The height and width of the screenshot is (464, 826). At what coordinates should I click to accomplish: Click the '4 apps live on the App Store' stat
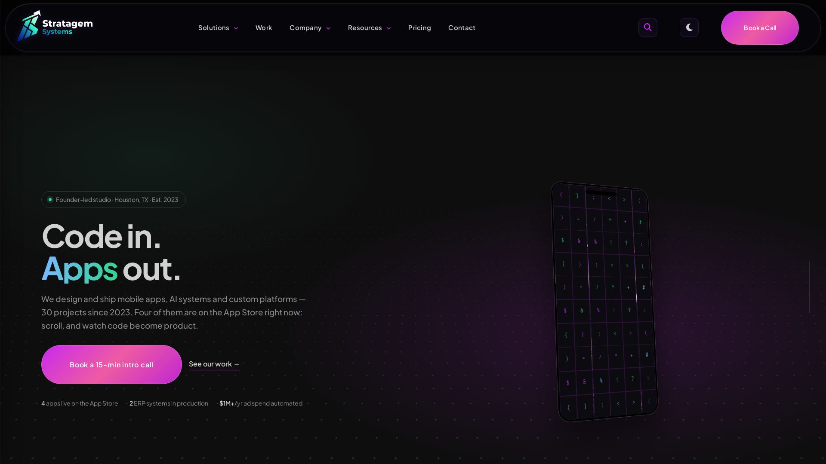click(x=80, y=403)
